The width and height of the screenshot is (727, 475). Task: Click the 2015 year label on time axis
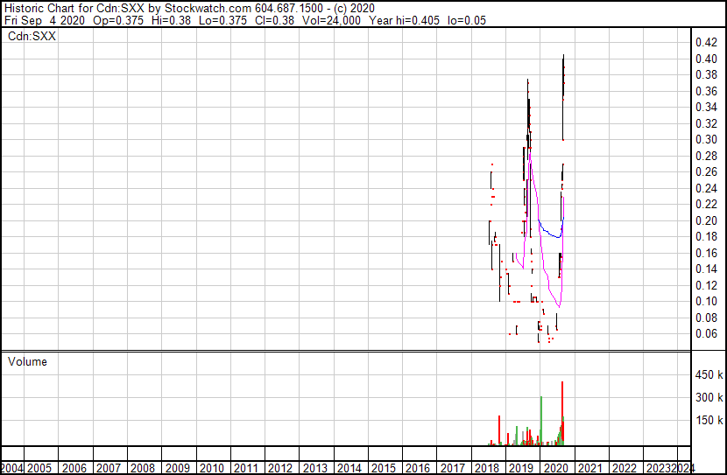coord(384,468)
